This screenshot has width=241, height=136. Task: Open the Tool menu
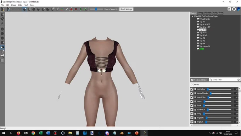pyautogui.click(x=26, y=5)
